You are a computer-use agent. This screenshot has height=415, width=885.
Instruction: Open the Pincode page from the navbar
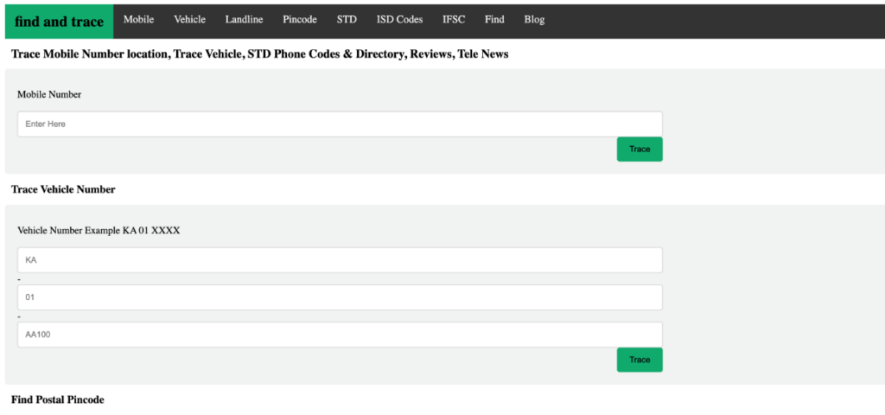(300, 20)
